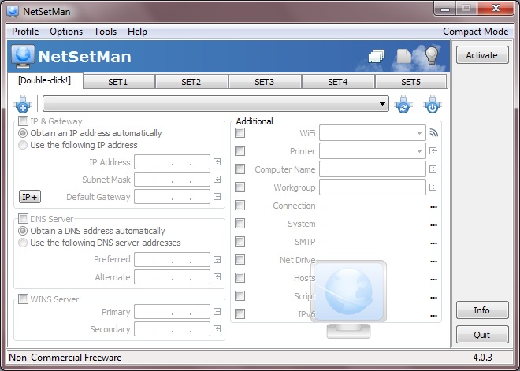Switch to the SET1 tab
This screenshot has height=371, width=520.
pyautogui.click(x=118, y=82)
